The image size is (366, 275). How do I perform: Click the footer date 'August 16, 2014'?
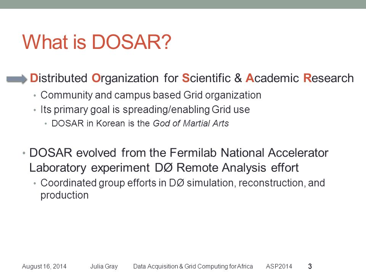[44, 266]
